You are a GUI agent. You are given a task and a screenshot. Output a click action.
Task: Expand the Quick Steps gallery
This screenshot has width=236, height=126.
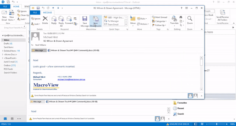coord(126,25)
